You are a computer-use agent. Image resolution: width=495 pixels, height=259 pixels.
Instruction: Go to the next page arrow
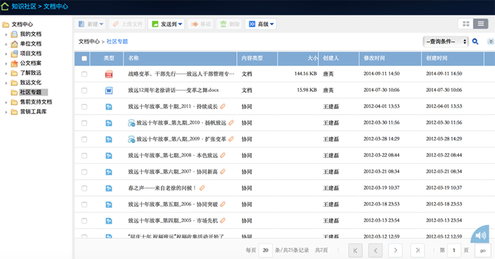(x=395, y=250)
